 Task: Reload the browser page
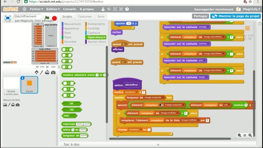[18, 2]
